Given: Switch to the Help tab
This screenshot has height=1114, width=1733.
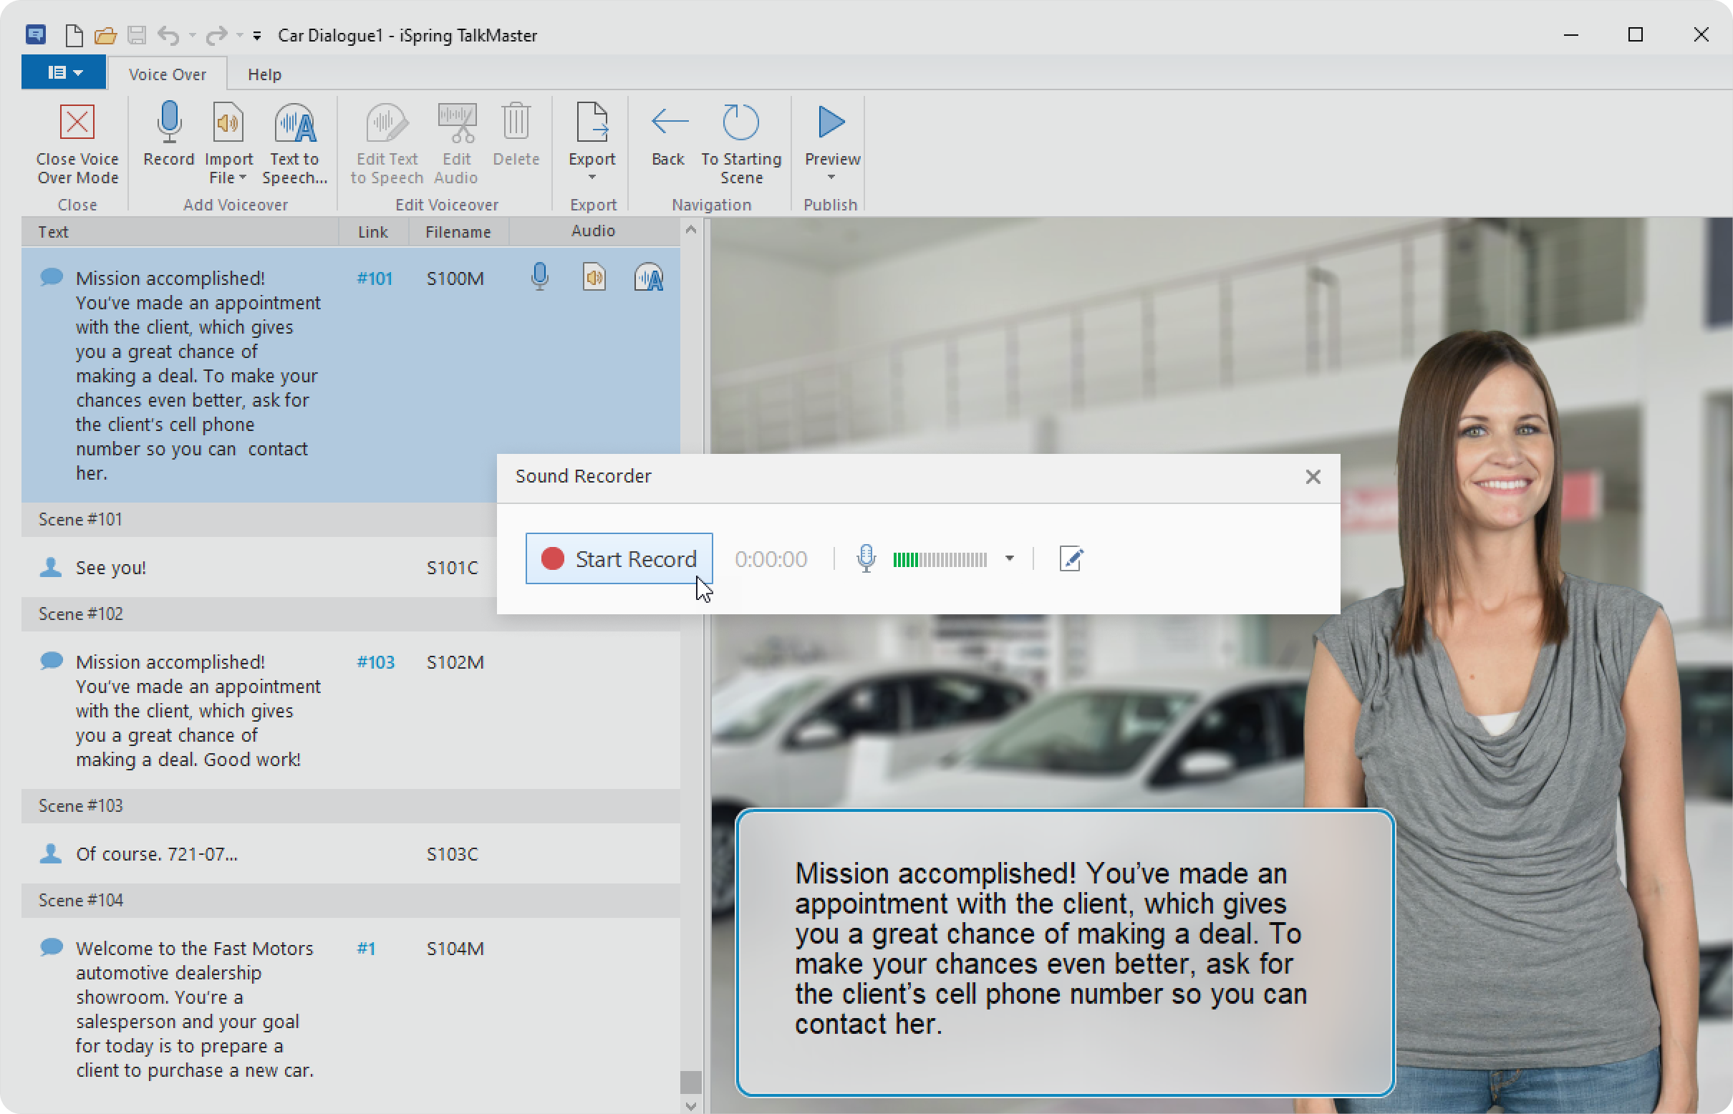Looking at the screenshot, I should click(264, 74).
